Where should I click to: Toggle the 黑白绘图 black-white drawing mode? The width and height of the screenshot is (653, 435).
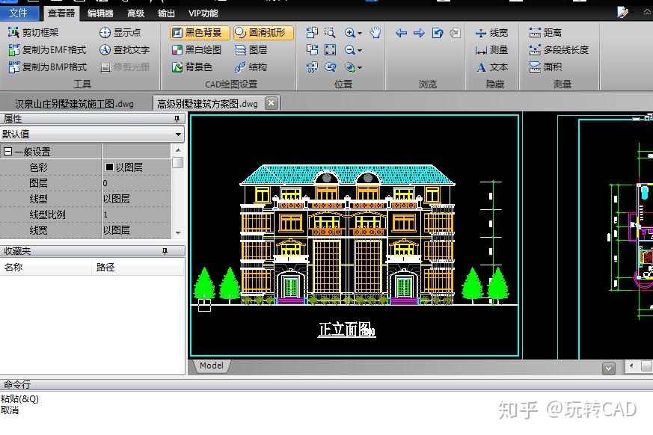tap(197, 50)
